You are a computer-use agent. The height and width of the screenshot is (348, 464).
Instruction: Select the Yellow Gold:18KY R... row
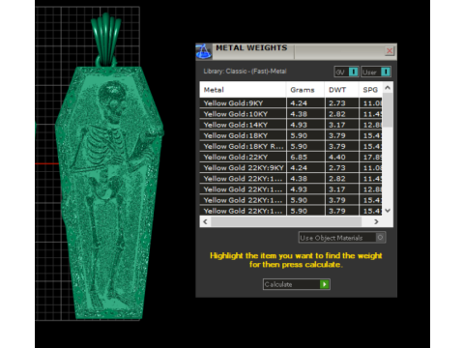click(291, 146)
